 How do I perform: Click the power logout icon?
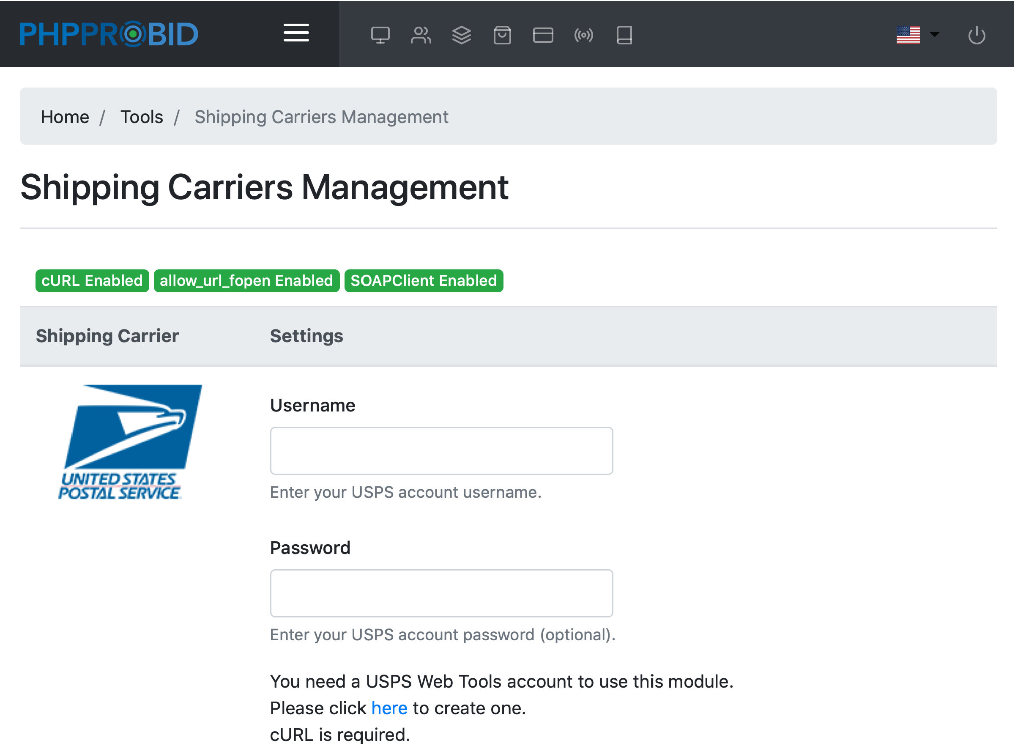click(x=976, y=35)
